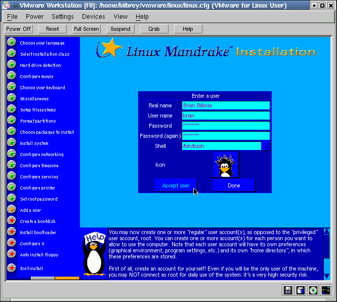This screenshot has width=337, height=302.
Task: Click the Suspend toolbar button
Action: [x=120, y=29]
